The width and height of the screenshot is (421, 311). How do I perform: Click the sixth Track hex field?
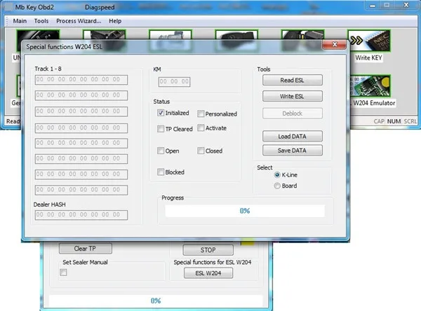[81, 159]
